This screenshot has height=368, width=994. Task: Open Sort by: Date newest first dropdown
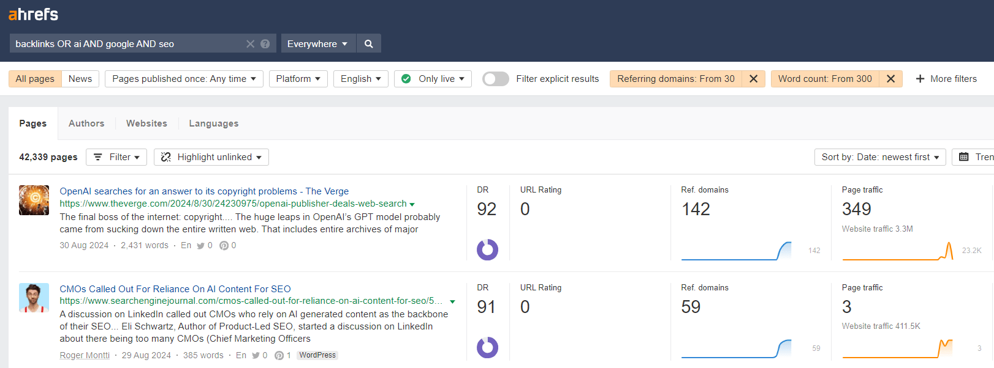(880, 157)
